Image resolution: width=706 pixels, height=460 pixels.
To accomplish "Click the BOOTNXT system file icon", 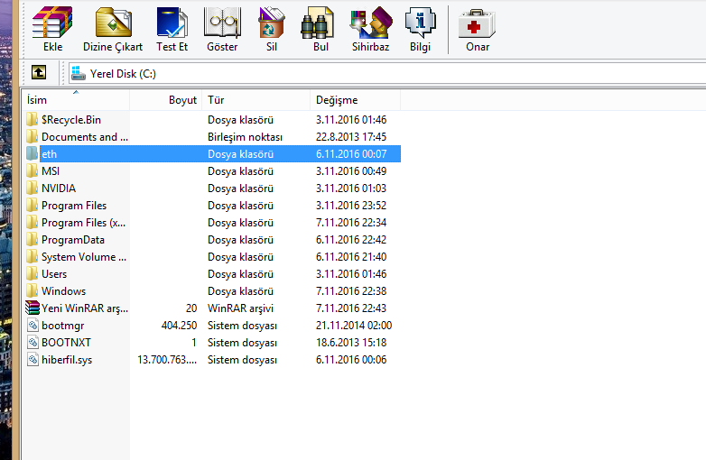I will pos(33,342).
